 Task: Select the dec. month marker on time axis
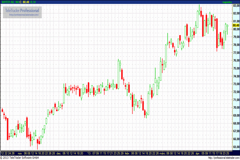[x=58, y=153]
